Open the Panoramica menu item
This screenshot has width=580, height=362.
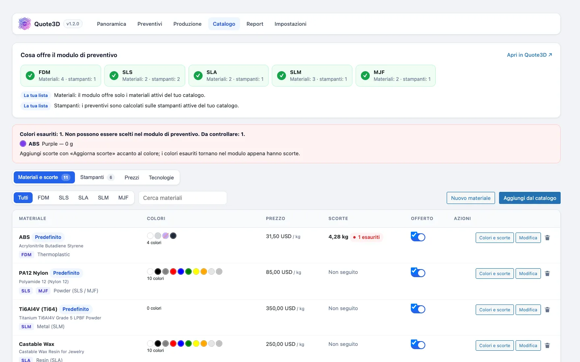[x=112, y=24]
